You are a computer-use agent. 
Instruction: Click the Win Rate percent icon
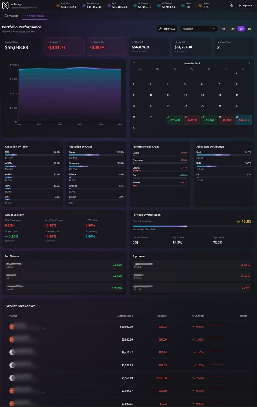(87, 220)
